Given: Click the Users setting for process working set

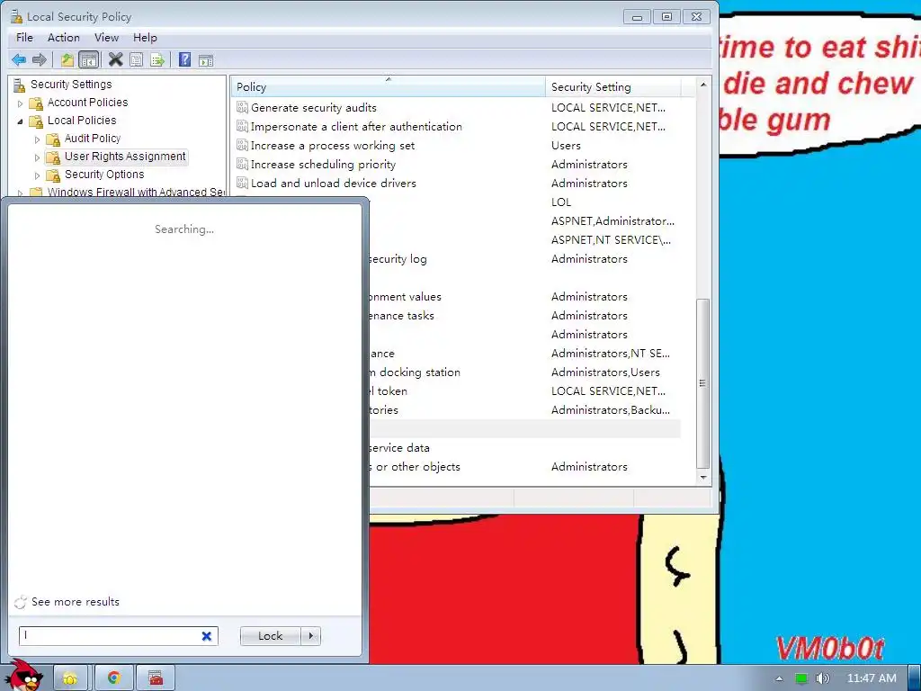Looking at the screenshot, I should 566,145.
